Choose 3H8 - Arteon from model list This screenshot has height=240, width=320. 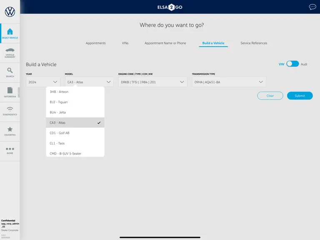click(x=75, y=92)
